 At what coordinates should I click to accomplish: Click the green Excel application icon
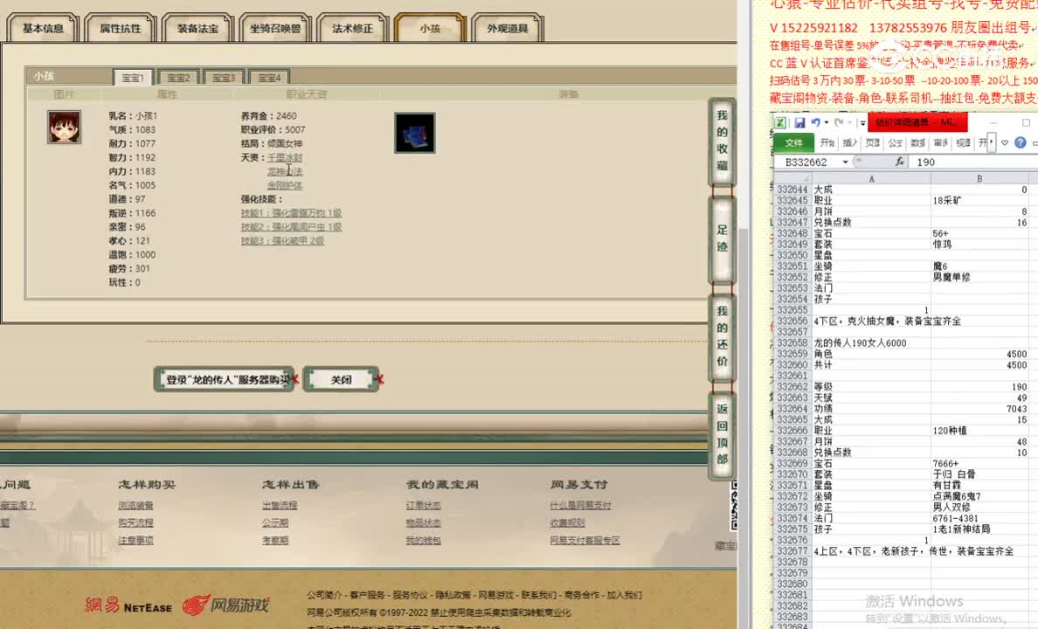click(x=781, y=122)
